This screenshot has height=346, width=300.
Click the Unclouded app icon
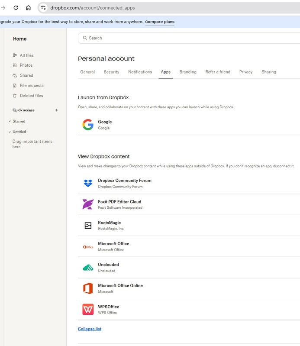pos(88,267)
